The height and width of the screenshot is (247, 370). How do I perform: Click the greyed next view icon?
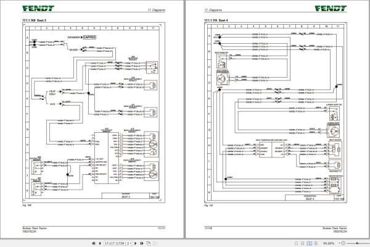[155, 243]
